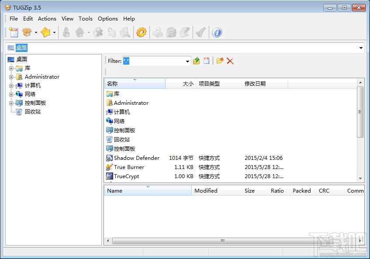Expand the address bar dropdown arrow
Screen dimensions: 370x259
[361, 48]
